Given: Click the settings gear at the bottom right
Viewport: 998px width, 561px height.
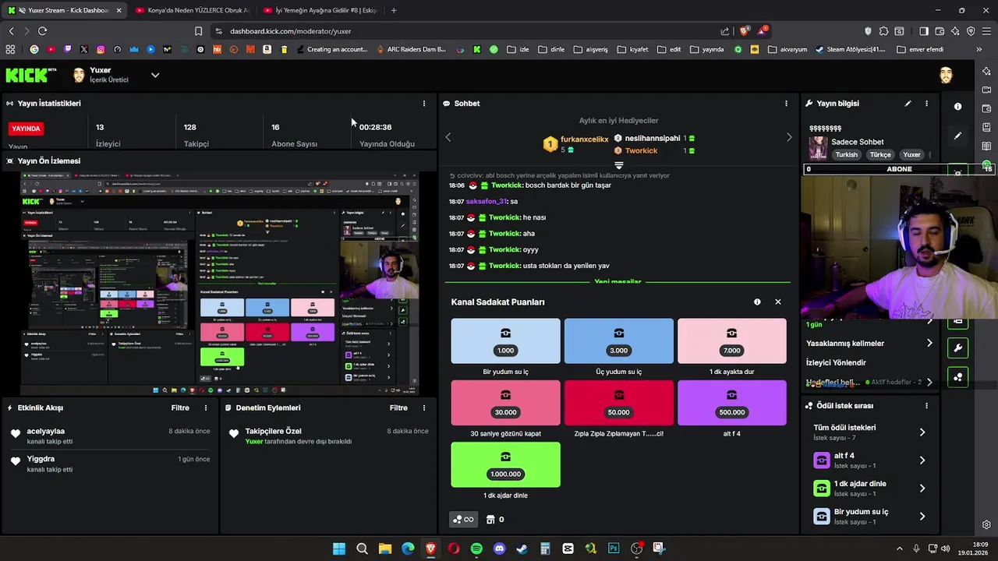Looking at the screenshot, I should pyautogui.click(x=986, y=524).
